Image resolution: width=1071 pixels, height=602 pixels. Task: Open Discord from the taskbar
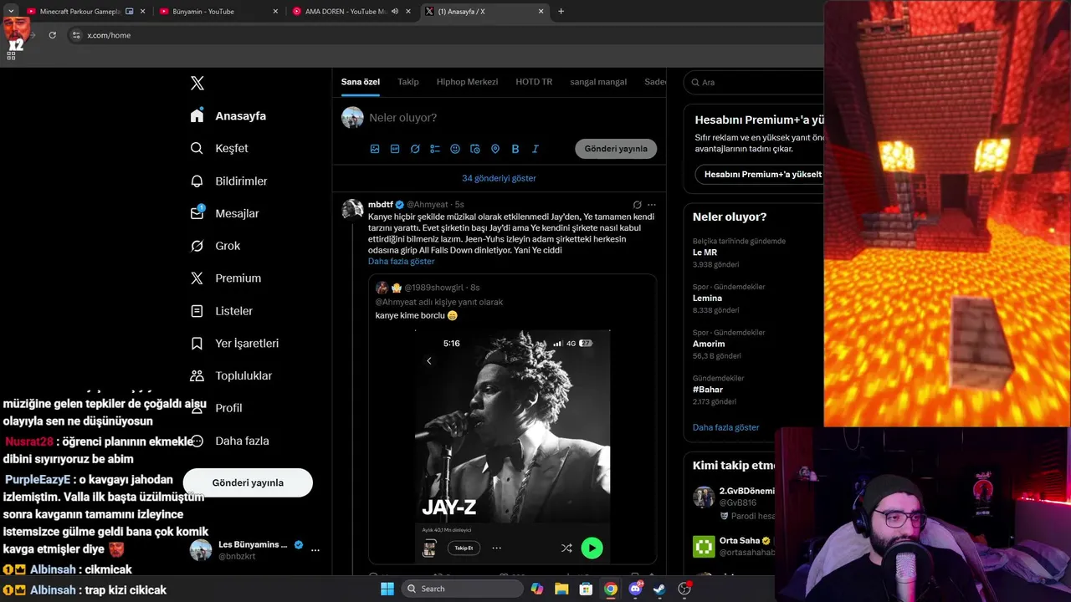click(635, 589)
